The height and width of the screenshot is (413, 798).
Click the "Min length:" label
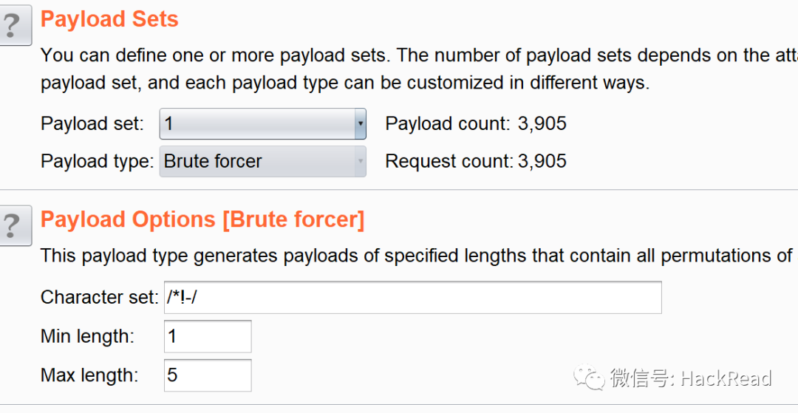coord(87,336)
